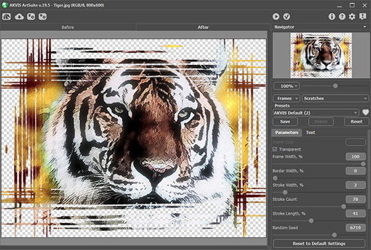The width and height of the screenshot is (371, 250).
Task: Click the Stroke Length slider handle
Action: pyautogui.click(x=311, y=221)
